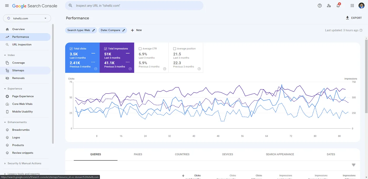This screenshot has height=179, width=368.
Task: Click the Products layers icon
Action: point(7,145)
